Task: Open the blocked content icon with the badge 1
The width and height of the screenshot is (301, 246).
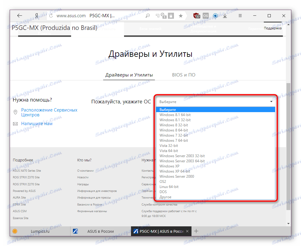Action: pyautogui.click(x=163, y=16)
